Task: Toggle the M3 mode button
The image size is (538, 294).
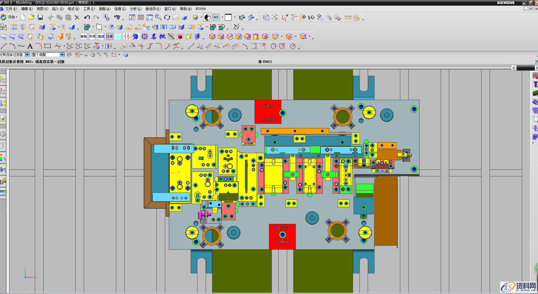Action: (216, 18)
